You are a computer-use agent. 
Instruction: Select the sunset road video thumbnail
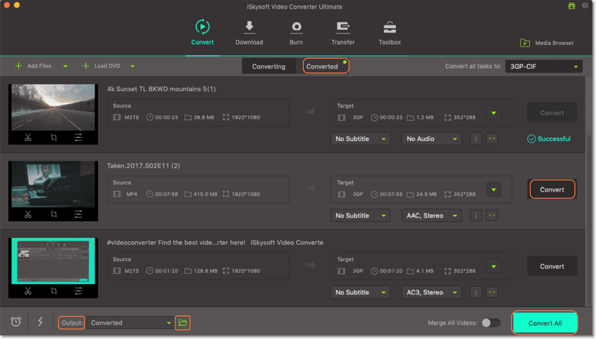pyautogui.click(x=53, y=107)
